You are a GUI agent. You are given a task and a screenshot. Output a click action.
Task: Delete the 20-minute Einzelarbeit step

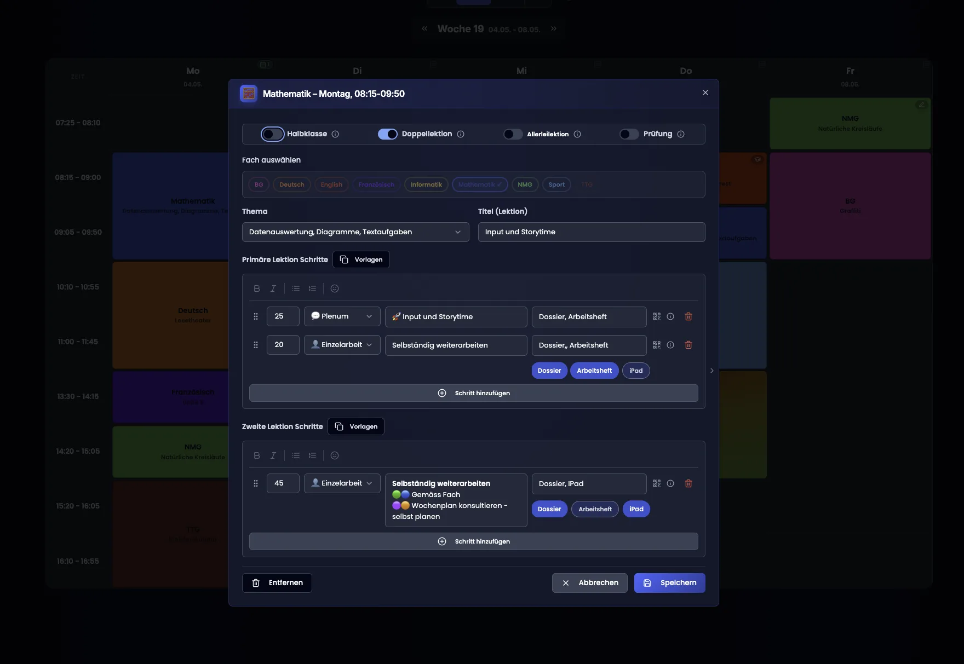point(688,345)
